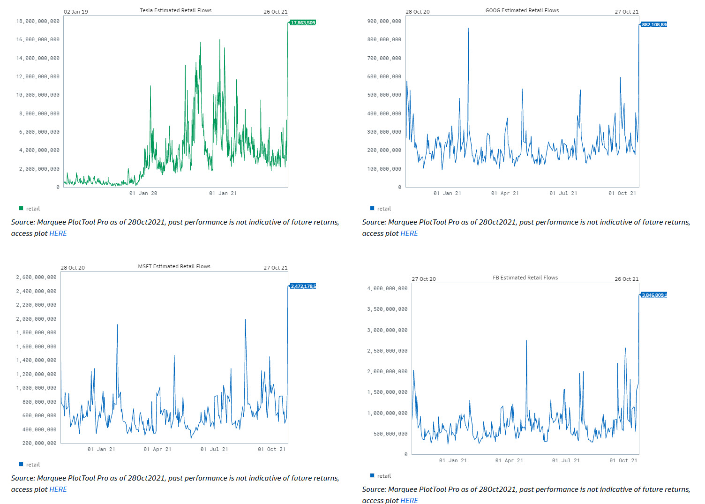
Task: Open the HERE plot link under the FB chart
Action: [409, 501]
